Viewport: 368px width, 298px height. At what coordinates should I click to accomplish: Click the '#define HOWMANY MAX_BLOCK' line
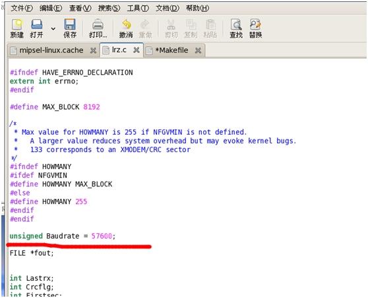pyautogui.click(x=61, y=184)
